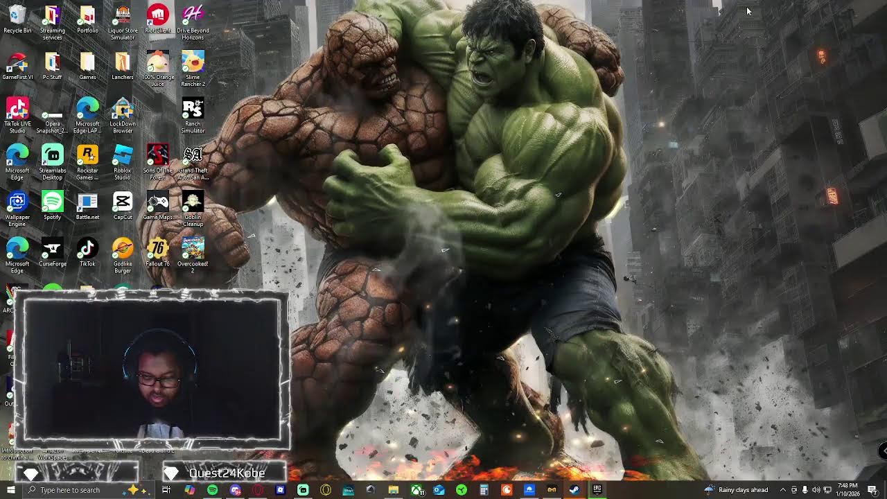Open the taskbar clock and calendar
Screen dimensions: 887x499
point(848,490)
